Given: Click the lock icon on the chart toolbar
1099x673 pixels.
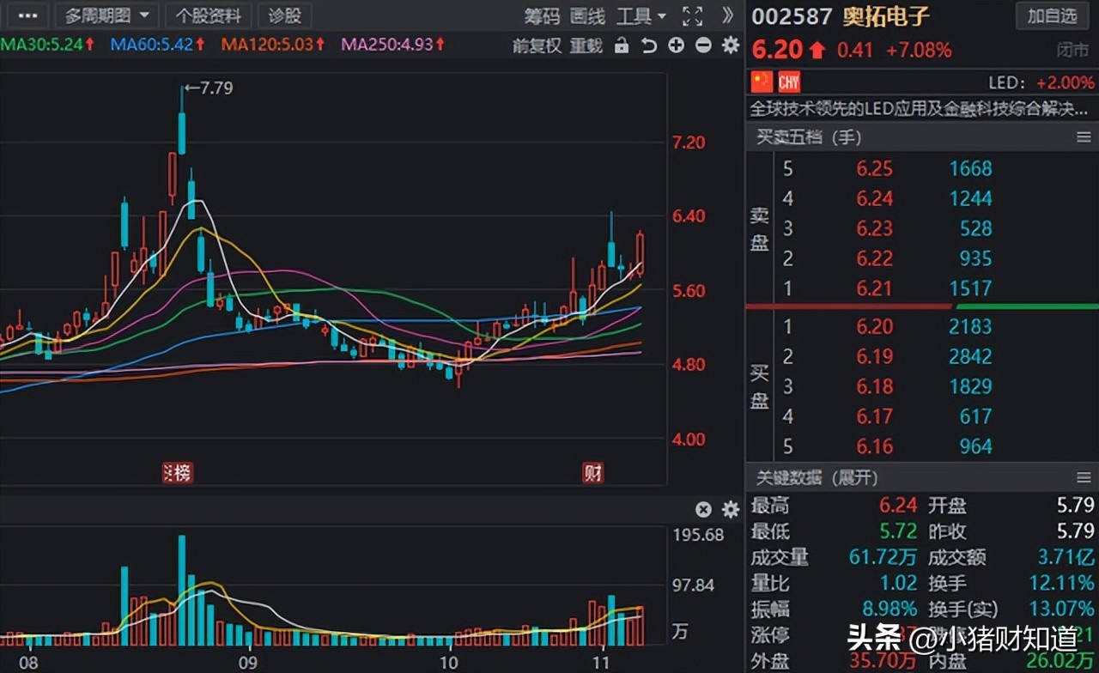Looking at the screenshot, I should (621, 45).
